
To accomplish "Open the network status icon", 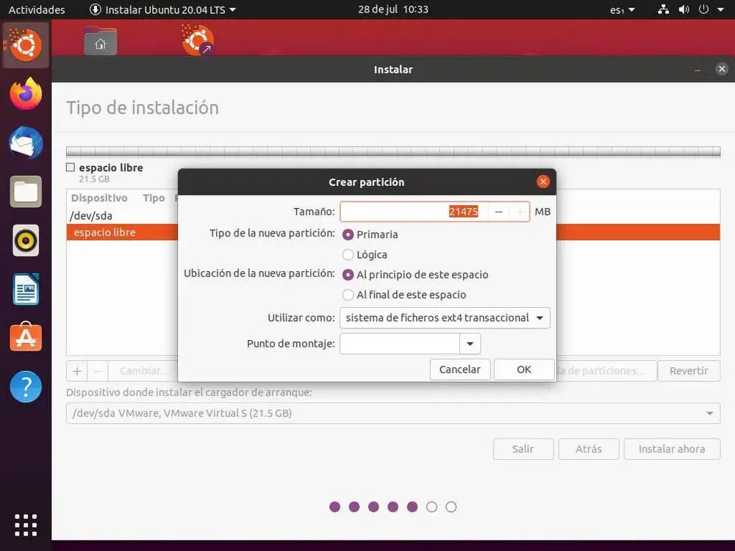I will pyautogui.click(x=663, y=10).
